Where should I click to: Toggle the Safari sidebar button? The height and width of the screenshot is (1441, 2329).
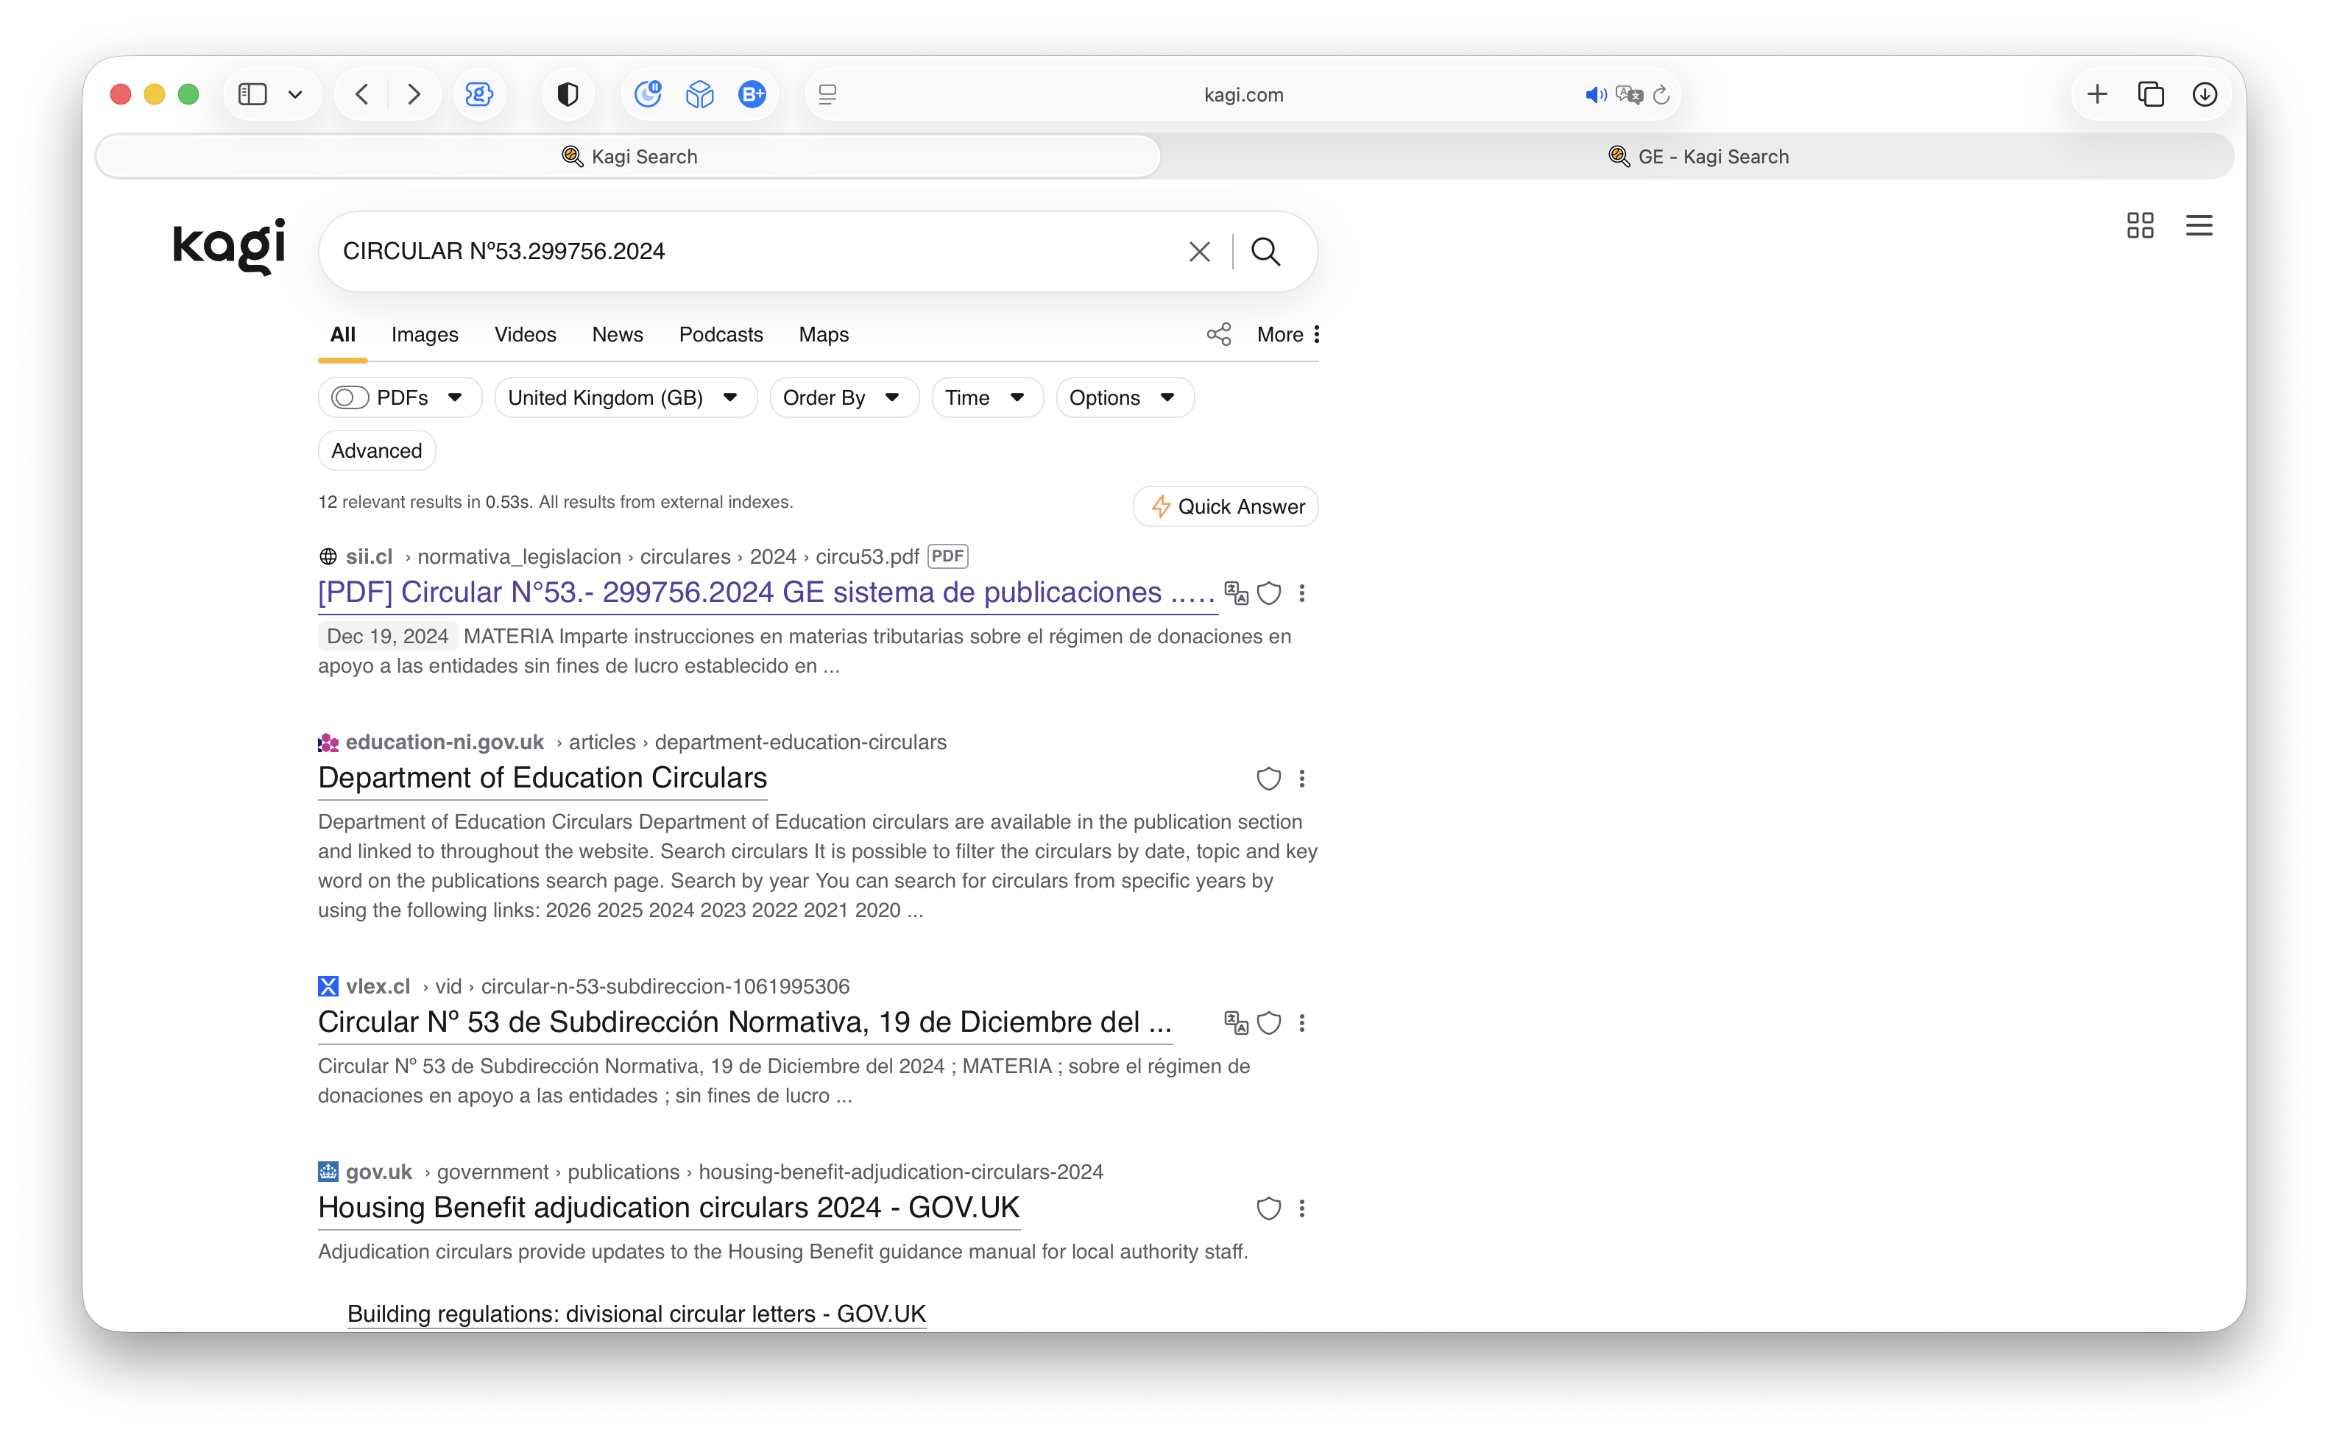[252, 94]
